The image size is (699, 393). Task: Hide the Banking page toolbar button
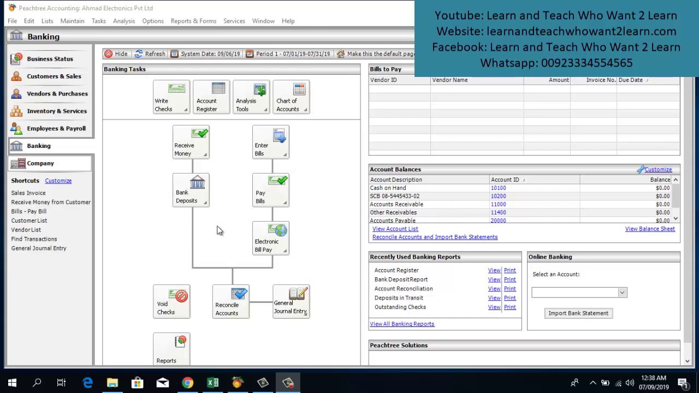click(116, 53)
